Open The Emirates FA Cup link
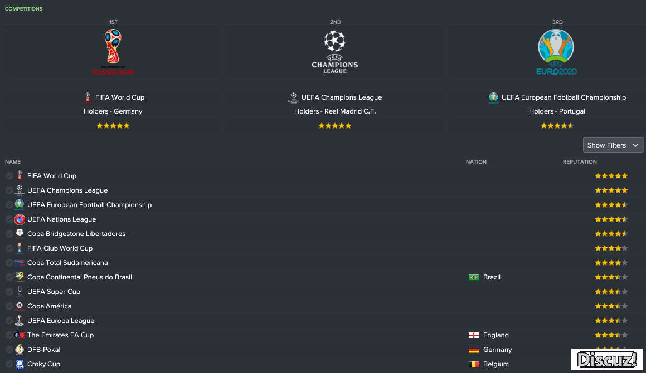Screen dimensions: 646x373 [61, 335]
